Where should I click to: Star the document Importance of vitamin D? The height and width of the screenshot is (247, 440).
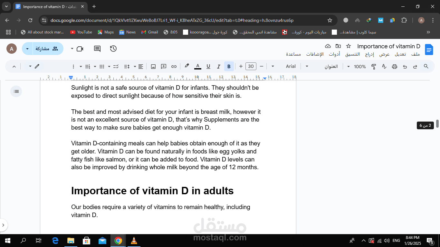348,46
